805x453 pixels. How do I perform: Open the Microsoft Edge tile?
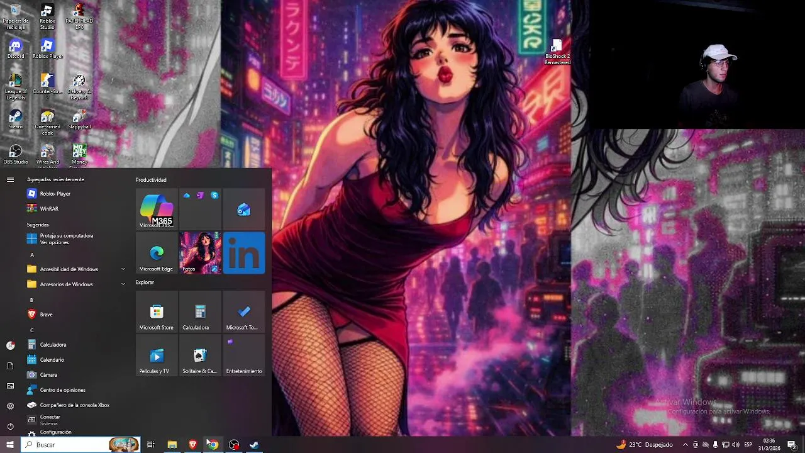[157, 252]
